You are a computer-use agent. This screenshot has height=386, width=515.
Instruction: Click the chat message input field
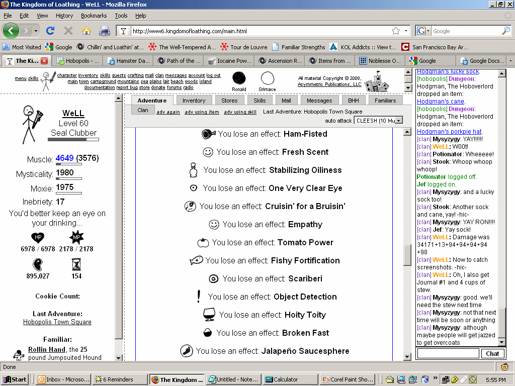click(448, 353)
